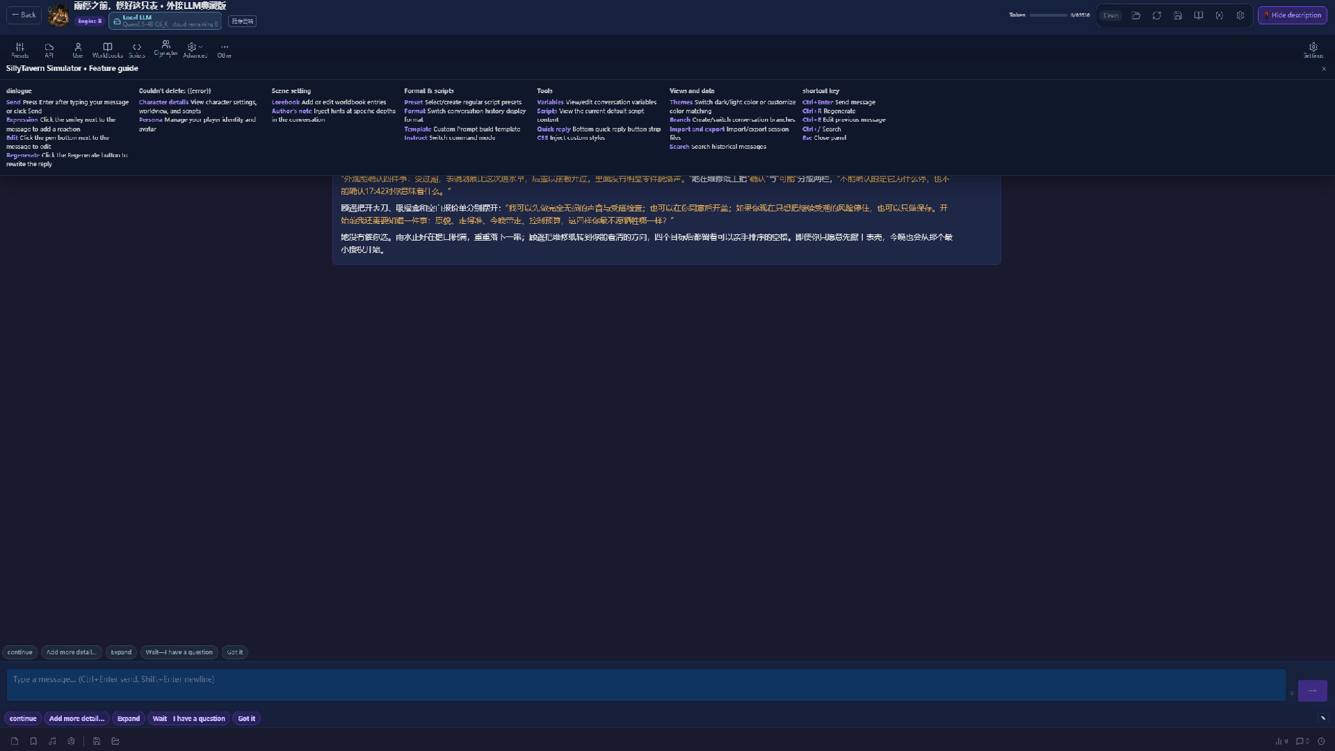Open the Presets sliders icon
Screen dimensions: 1335x751
point(19,50)
